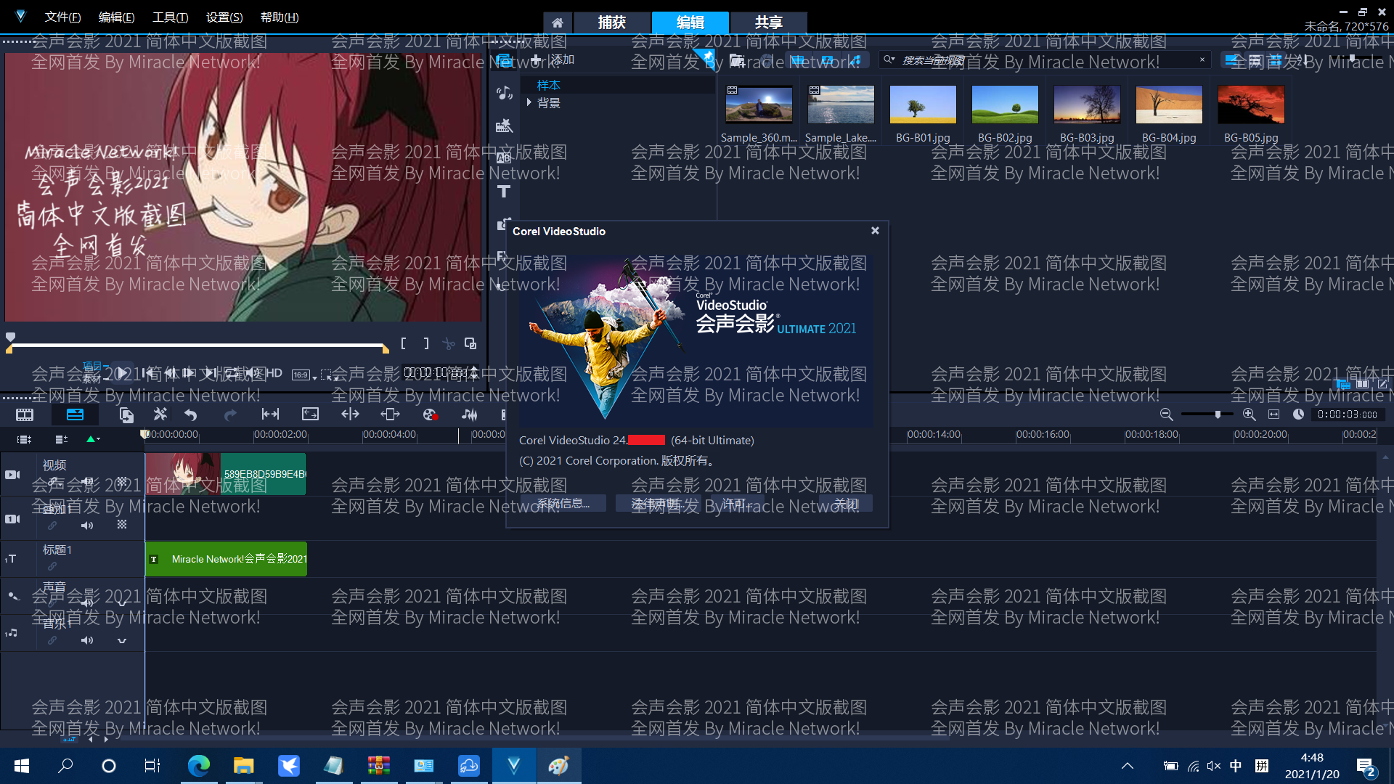Open the 文件 (File) menu

click(63, 17)
